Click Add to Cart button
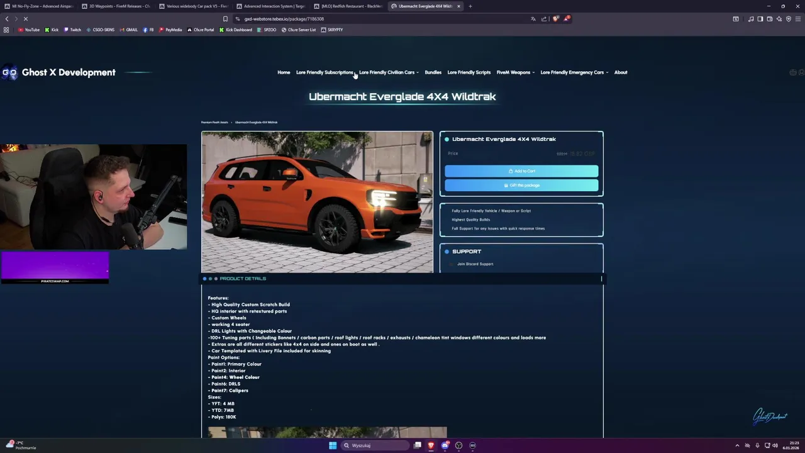The width and height of the screenshot is (805, 453). coord(521,171)
